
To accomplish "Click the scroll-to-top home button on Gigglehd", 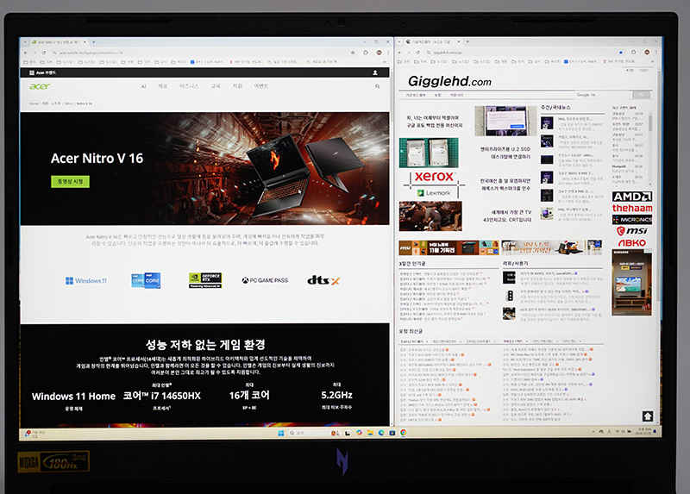I will tap(648, 416).
